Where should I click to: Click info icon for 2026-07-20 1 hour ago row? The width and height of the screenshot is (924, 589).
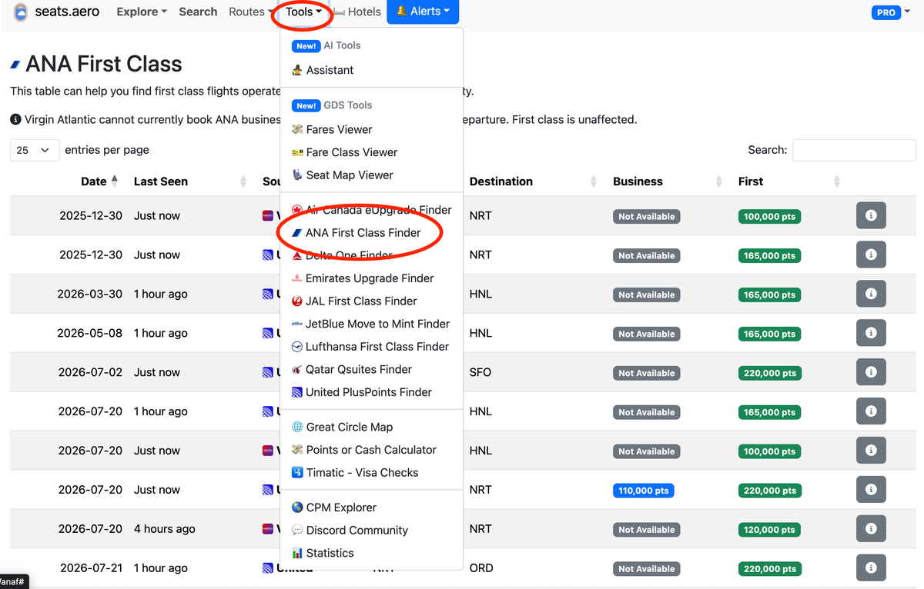tap(871, 411)
